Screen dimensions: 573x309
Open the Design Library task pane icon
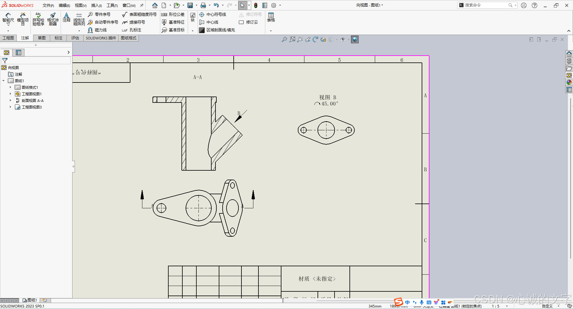tap(569, 61)
